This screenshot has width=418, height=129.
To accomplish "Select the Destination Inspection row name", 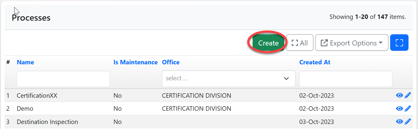I will click(x=47, y=122).
